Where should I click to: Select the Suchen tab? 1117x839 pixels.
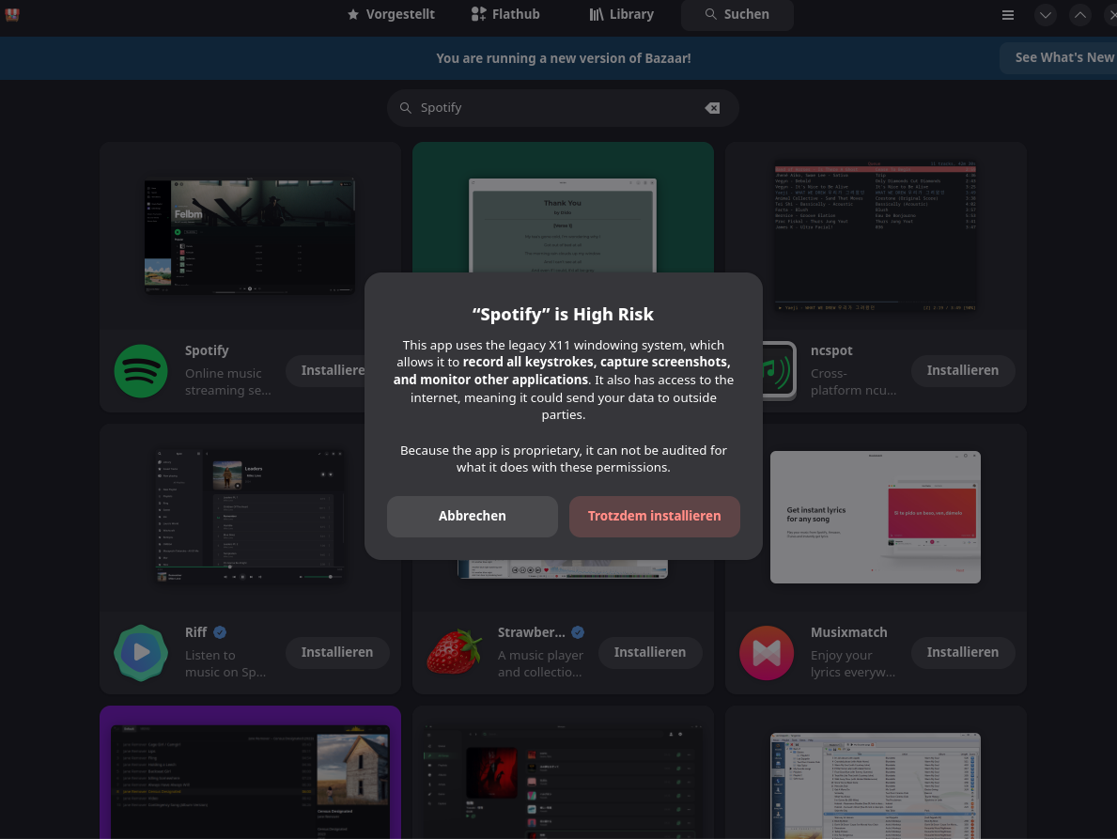[737, 14]
